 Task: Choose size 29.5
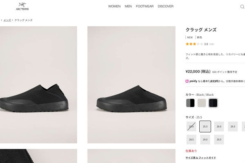coord(219,140)
